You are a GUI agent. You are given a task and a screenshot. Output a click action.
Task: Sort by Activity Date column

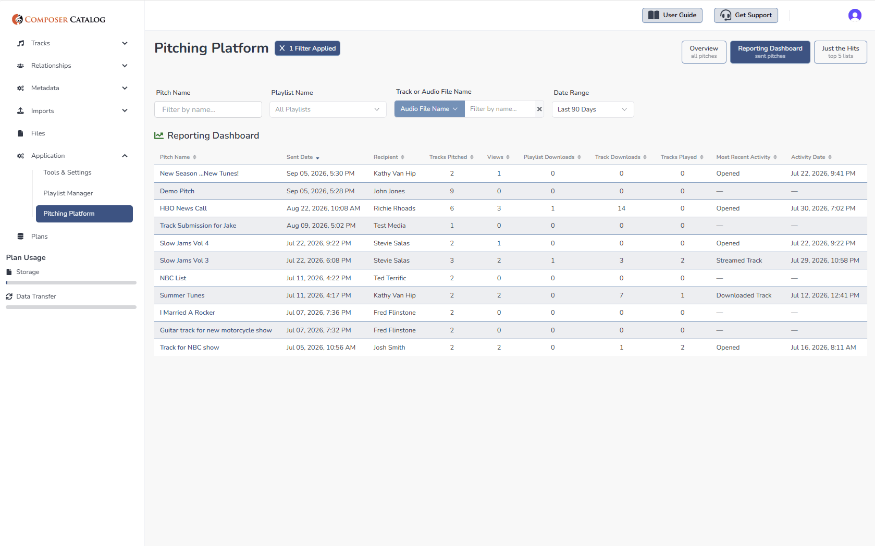point(811,157)
